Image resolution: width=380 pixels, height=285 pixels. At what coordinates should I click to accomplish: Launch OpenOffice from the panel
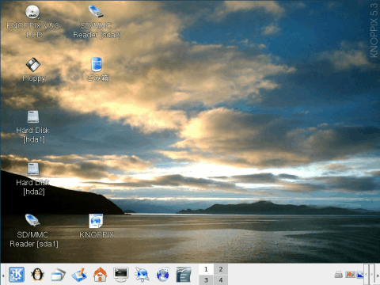(x=184, y=275)
